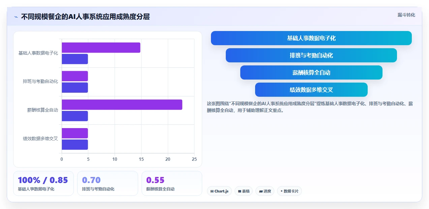Screen dimensions: 429x209
Task: Click the 薪酬核算全自动 stat card label
Action: [160, 189]
